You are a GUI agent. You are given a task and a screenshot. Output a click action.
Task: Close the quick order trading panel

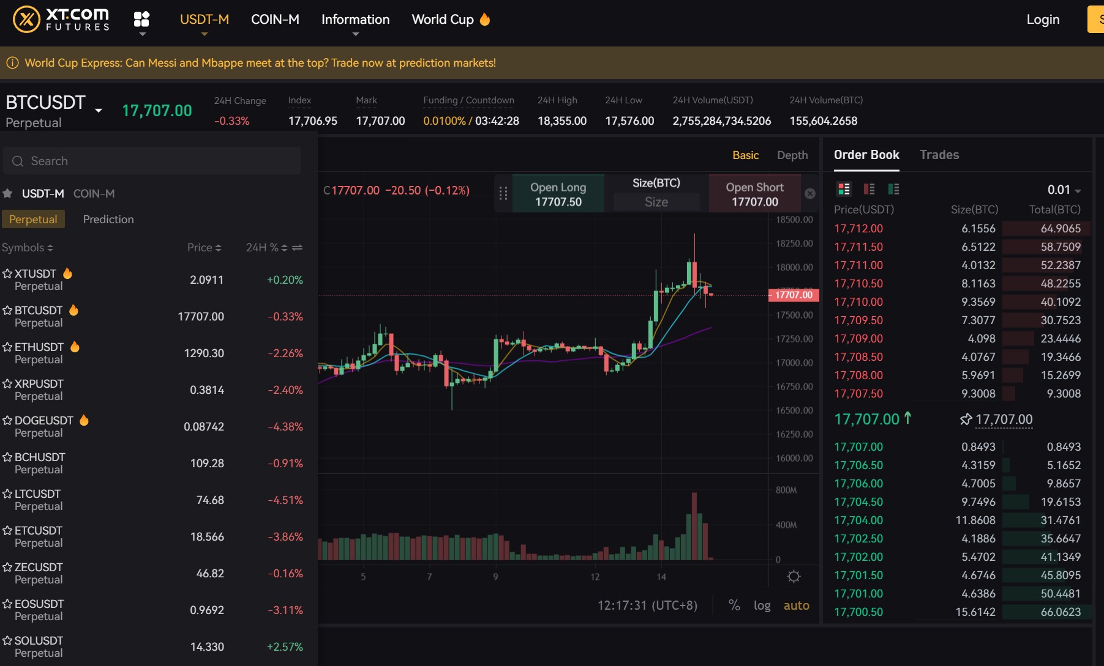[809, 194]
